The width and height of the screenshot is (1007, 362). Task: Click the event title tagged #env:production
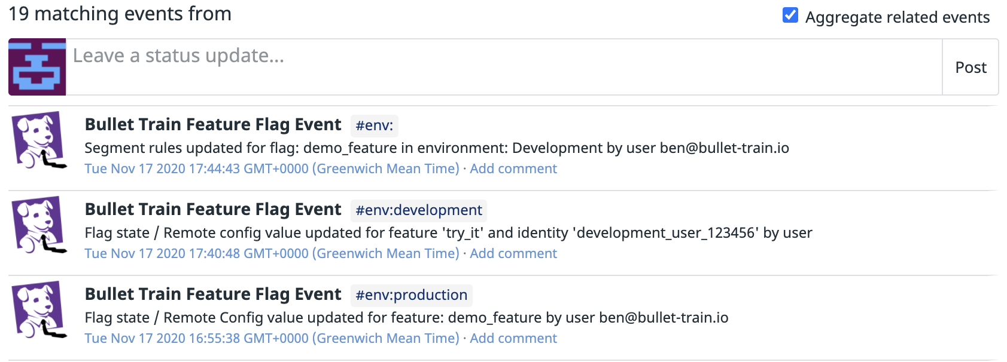coord(213,294)
